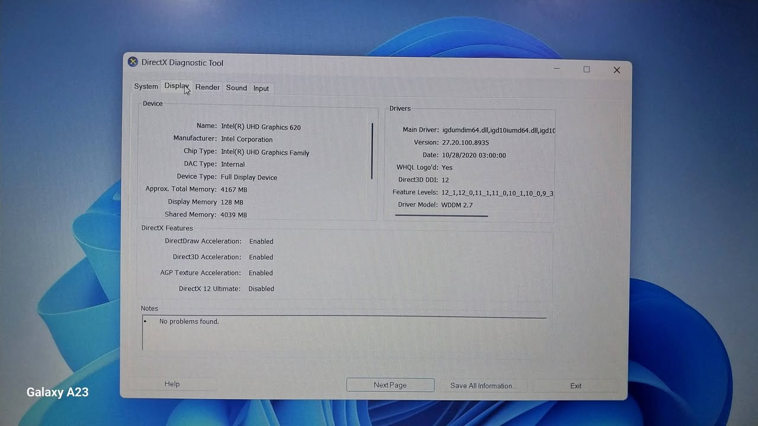Close the DirectX Diagnostic Tool window
This screenshot has height=426, width=758.
coord(616,70)
